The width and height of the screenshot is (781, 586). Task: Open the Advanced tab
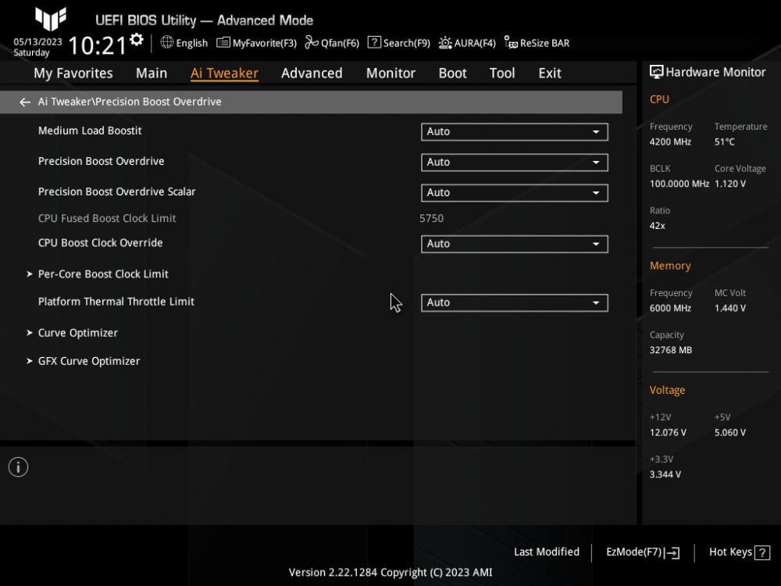312,73
